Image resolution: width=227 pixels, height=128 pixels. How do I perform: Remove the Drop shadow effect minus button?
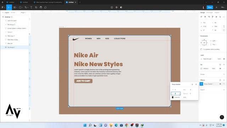pos(224,84)
